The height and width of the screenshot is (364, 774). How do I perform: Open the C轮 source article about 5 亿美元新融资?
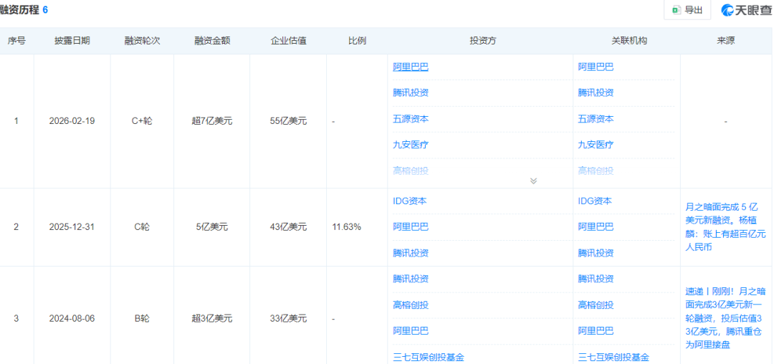click(x=725, y=226)
